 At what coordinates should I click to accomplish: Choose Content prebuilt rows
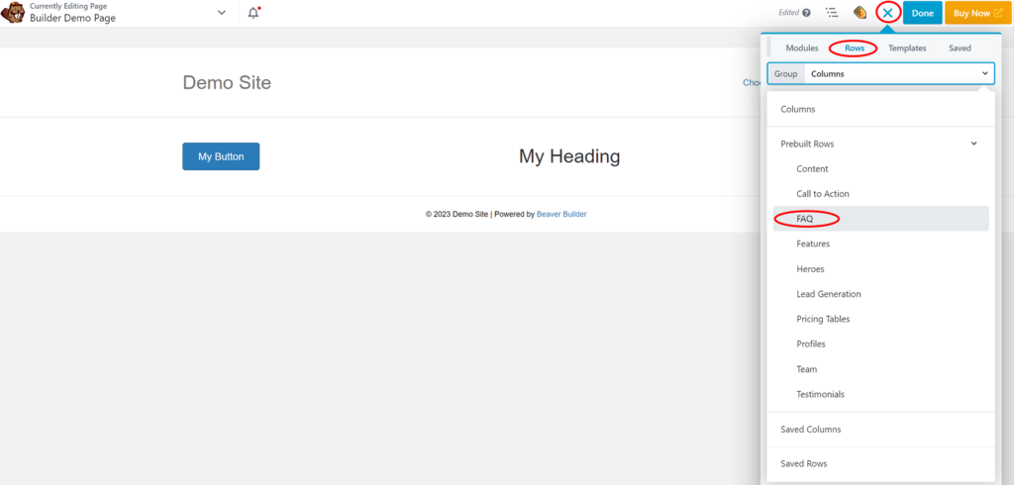click(x=880, y=169)
